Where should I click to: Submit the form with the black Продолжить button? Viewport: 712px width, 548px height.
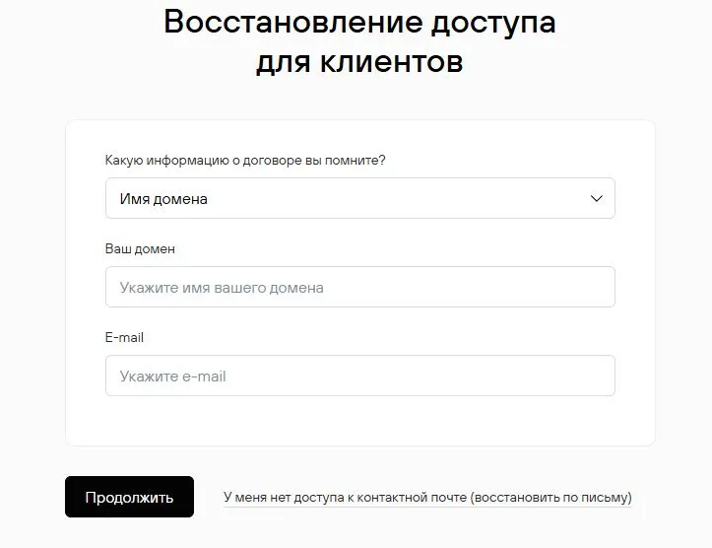click(x=129, y=497)
